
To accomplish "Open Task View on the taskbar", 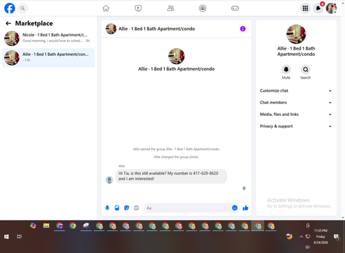I will 19,236.
